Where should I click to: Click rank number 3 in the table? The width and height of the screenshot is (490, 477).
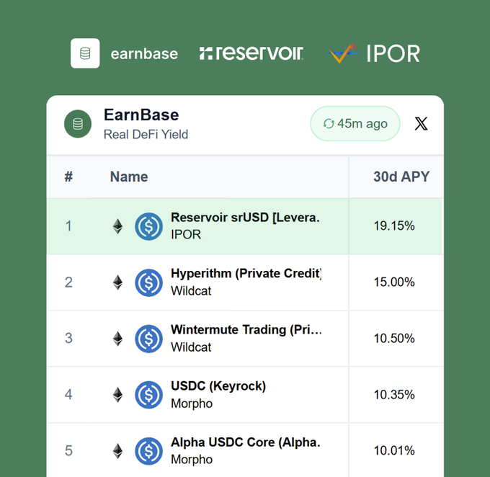pyautogui.click(x=68, y=338)
